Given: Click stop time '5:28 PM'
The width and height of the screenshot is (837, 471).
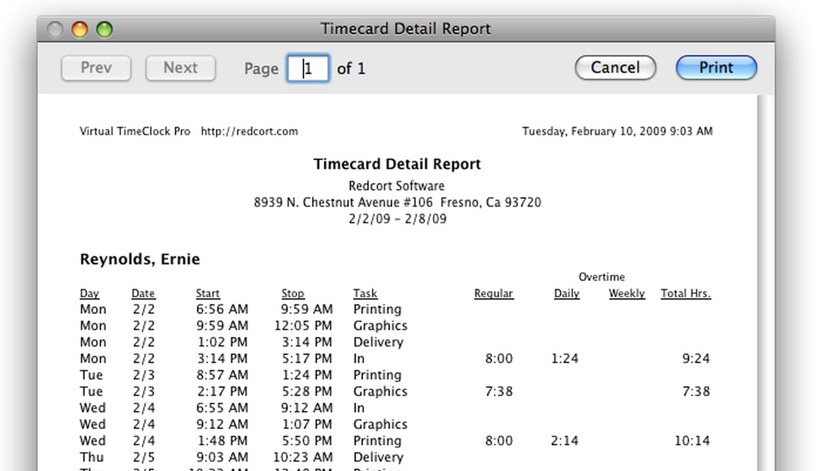Looking at the screenshot, I should click(x=307, y=391).
